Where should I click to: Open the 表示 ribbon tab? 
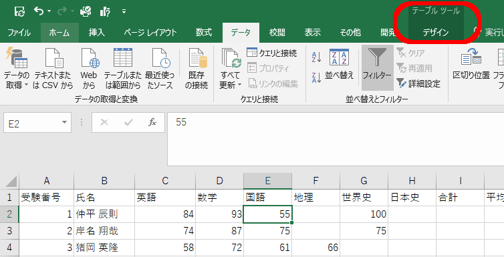[313, 33]
